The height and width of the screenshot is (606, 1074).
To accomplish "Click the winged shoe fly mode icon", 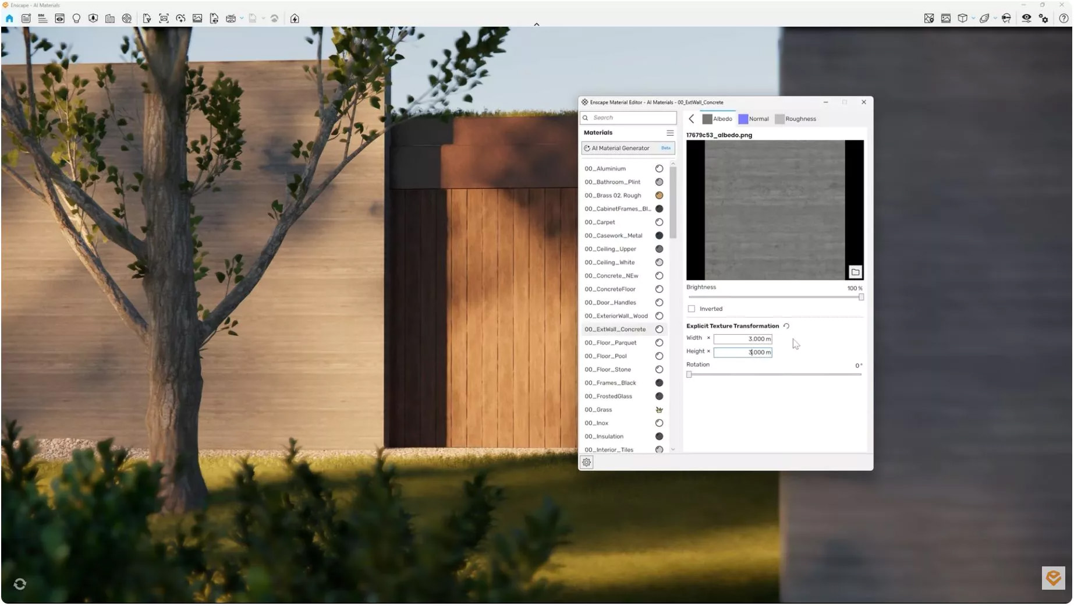I will (984, 19).
